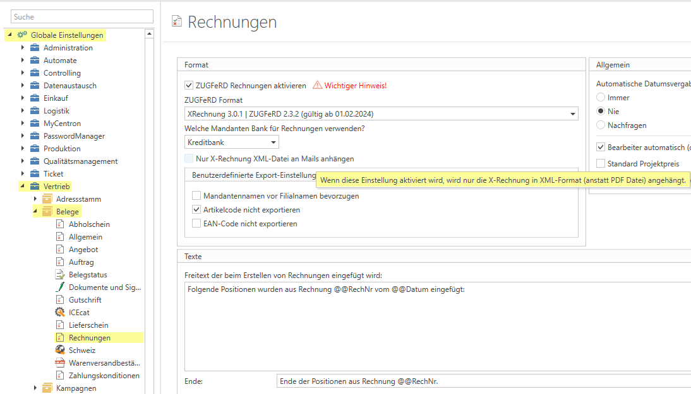Expand the Kampagnen tree node
691x394 pixels.
point(35,388)
